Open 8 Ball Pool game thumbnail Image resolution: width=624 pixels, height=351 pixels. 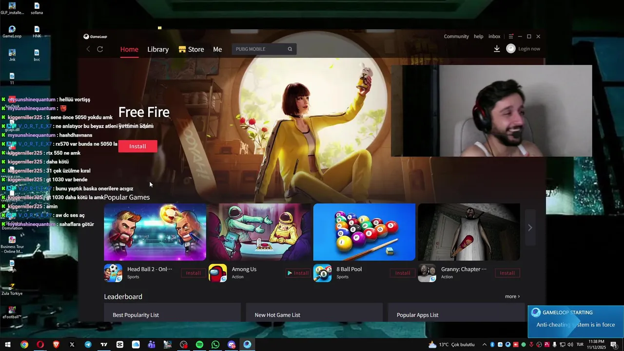tap(364, 232)
